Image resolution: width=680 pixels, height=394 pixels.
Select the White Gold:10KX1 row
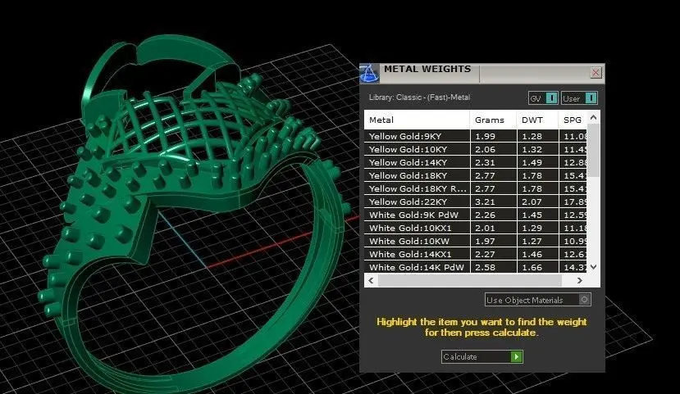(476, 228)
